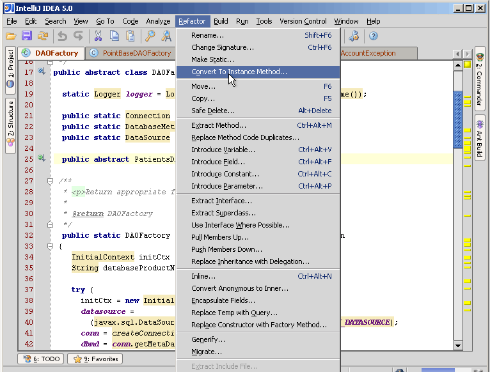
Task: Click the fold end marker at line 31
Action: click(50, 224)
